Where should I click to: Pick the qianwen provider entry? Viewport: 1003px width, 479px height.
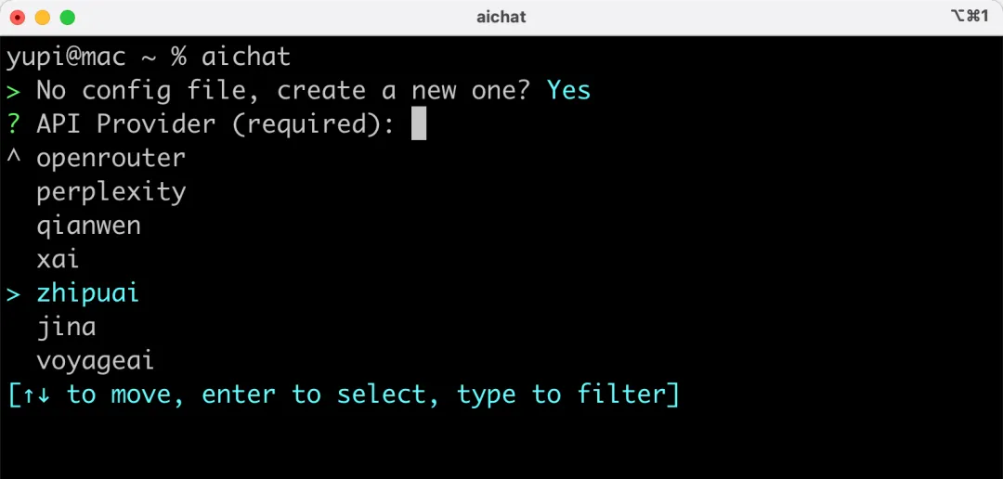pyautogui.click(x=88, y=226)
